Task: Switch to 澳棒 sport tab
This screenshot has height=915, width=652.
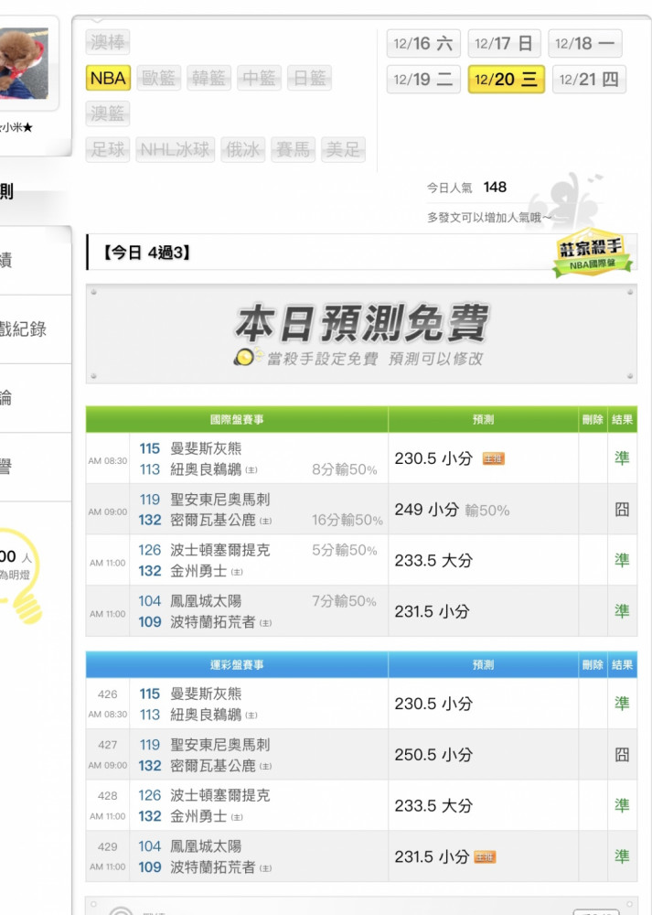Action: 108,42
